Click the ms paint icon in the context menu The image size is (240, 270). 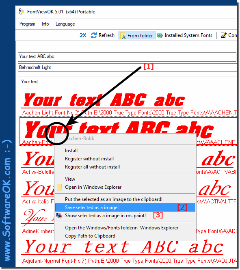pos(59,216)
